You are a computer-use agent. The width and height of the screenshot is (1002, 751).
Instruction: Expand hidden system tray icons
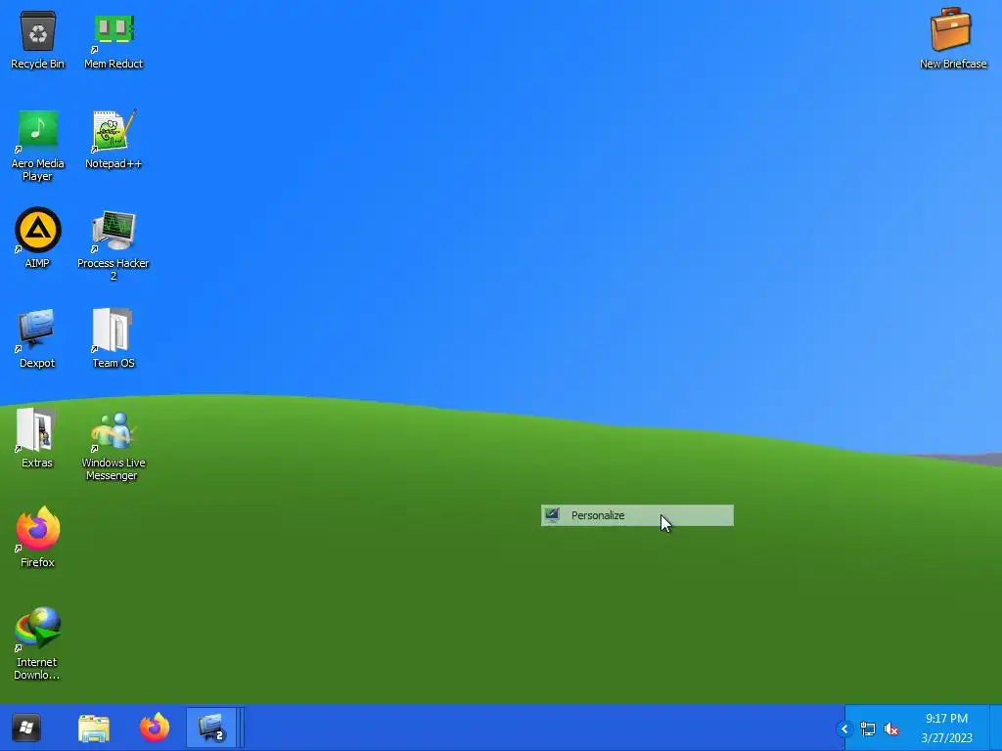click(844, 729)
